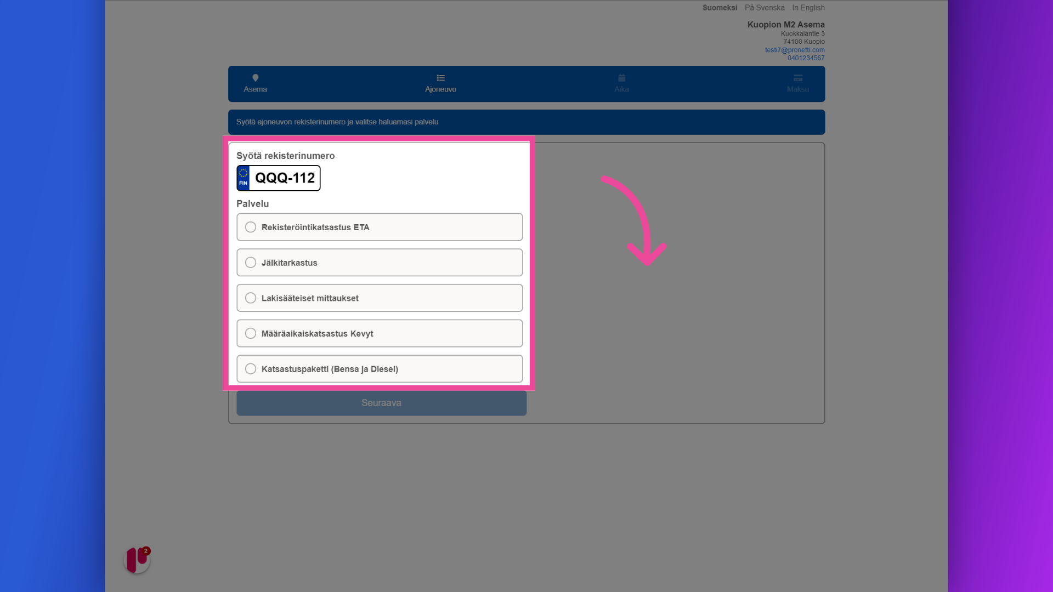Click the Kuopion M2 Asema heading
Screen dimensions: 1053x592
[786, 25]
